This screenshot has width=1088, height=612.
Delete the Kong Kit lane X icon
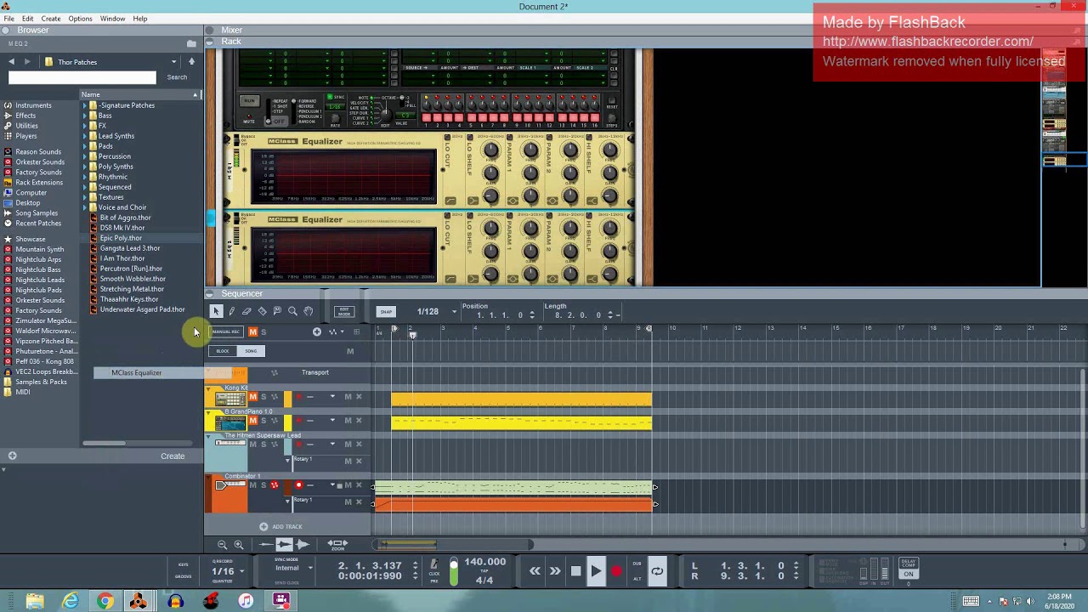(x=359, y=397)
